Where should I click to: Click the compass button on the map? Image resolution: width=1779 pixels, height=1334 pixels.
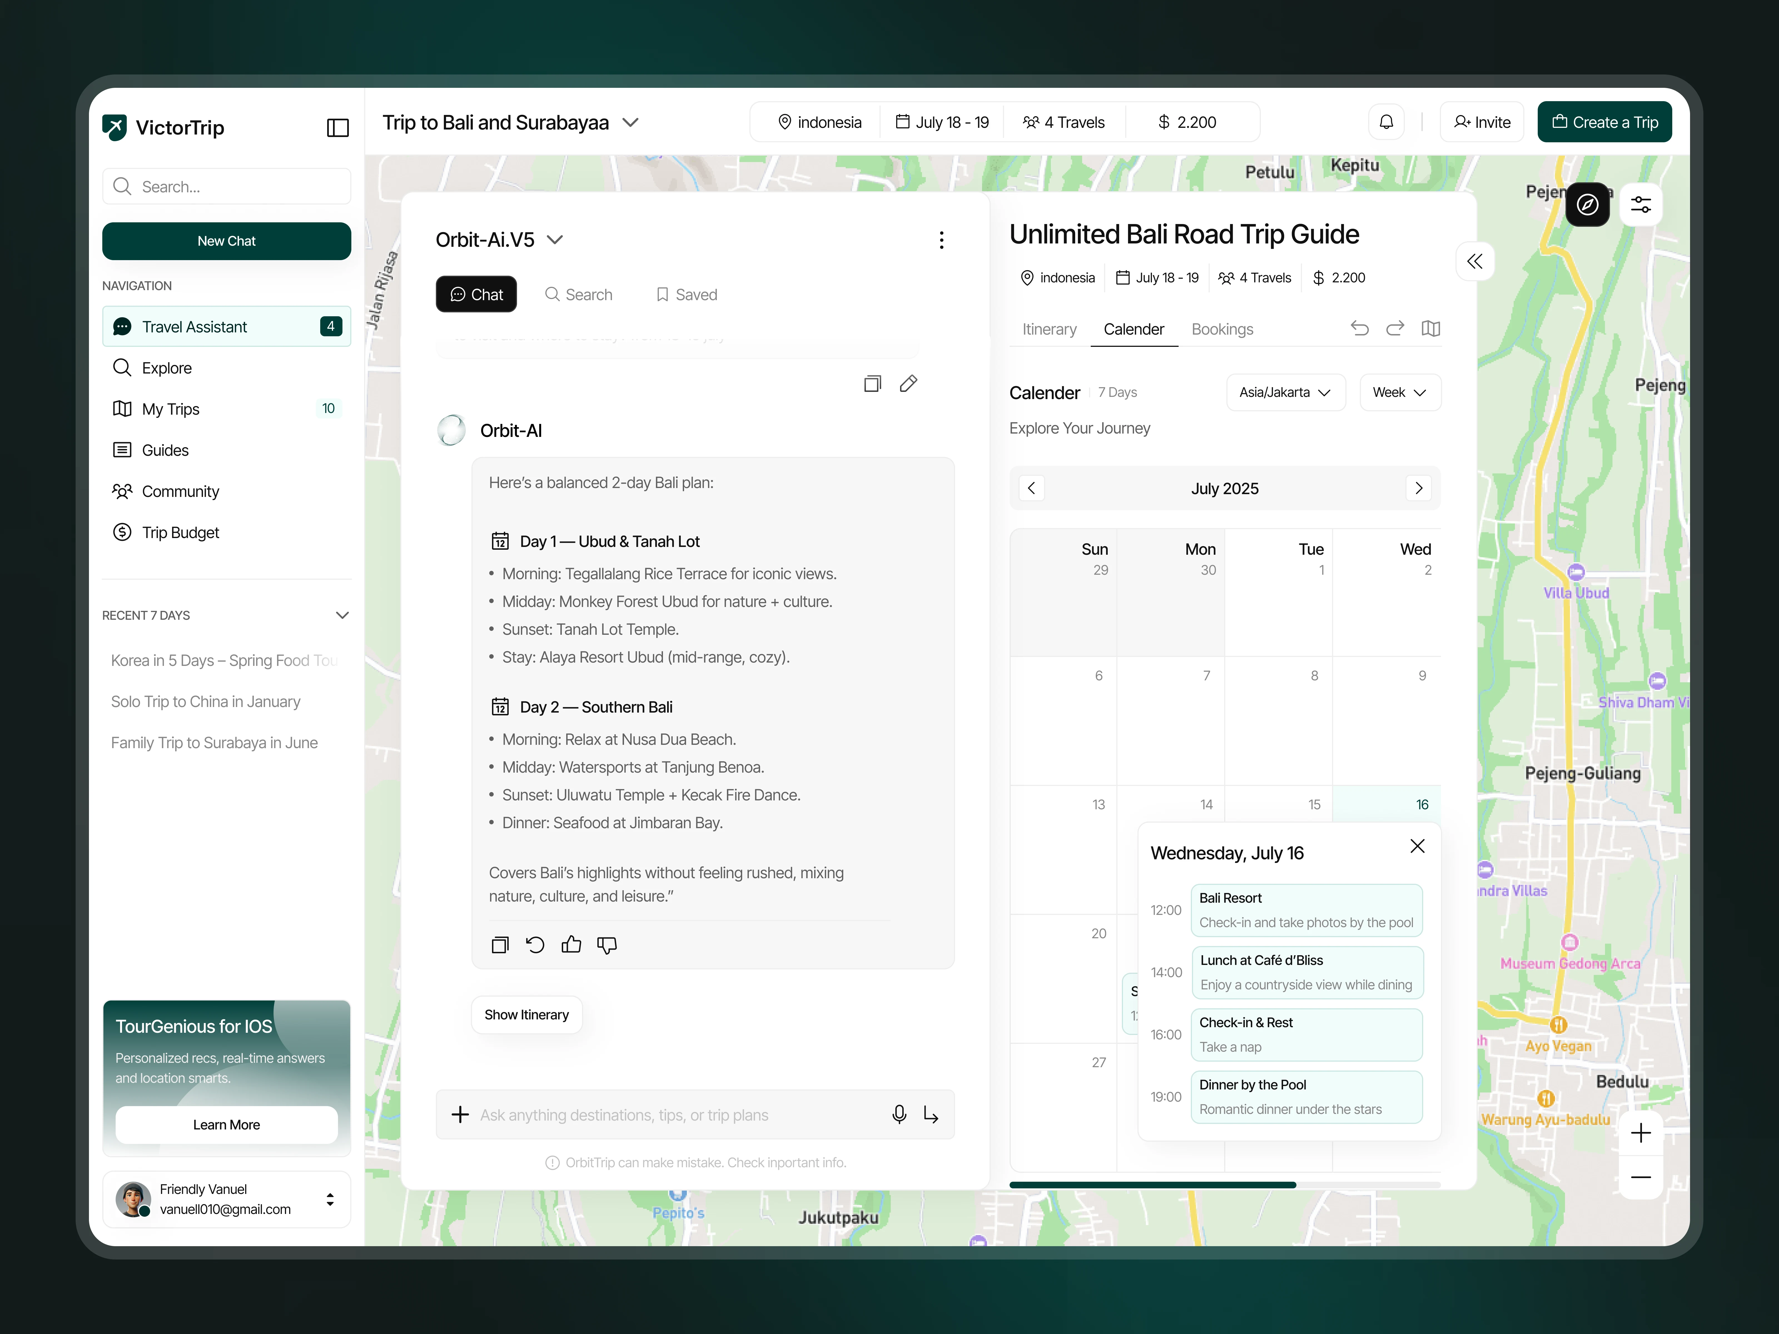[x=1587, y=204]
